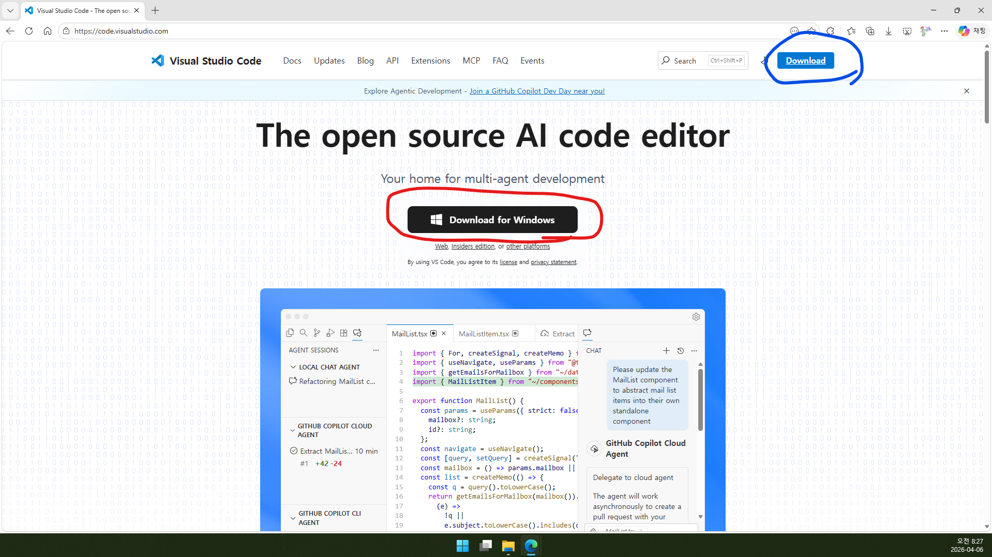
Task: Open Explorer files icon in editor mockup
Action: (290, 333)
